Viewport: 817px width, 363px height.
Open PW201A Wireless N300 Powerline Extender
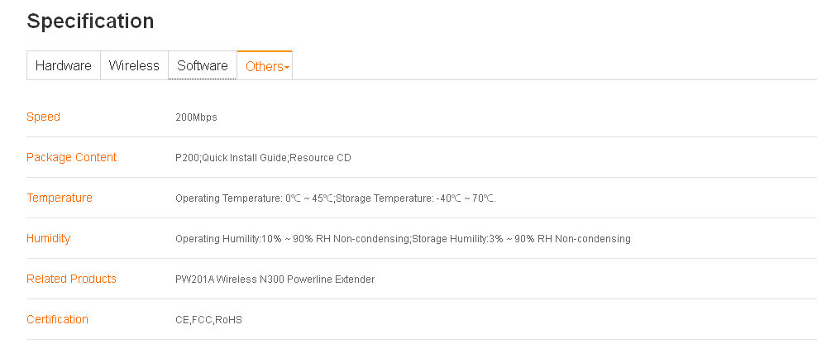click(275, 279)
